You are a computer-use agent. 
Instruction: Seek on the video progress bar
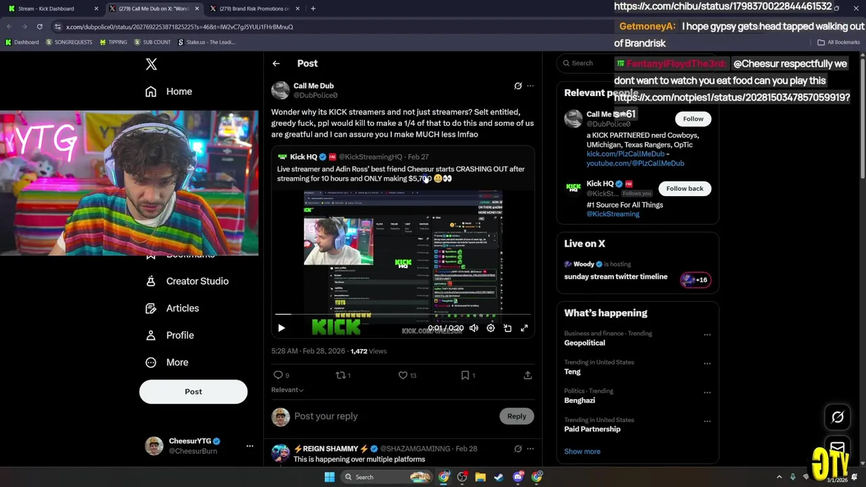click(403, 315)
